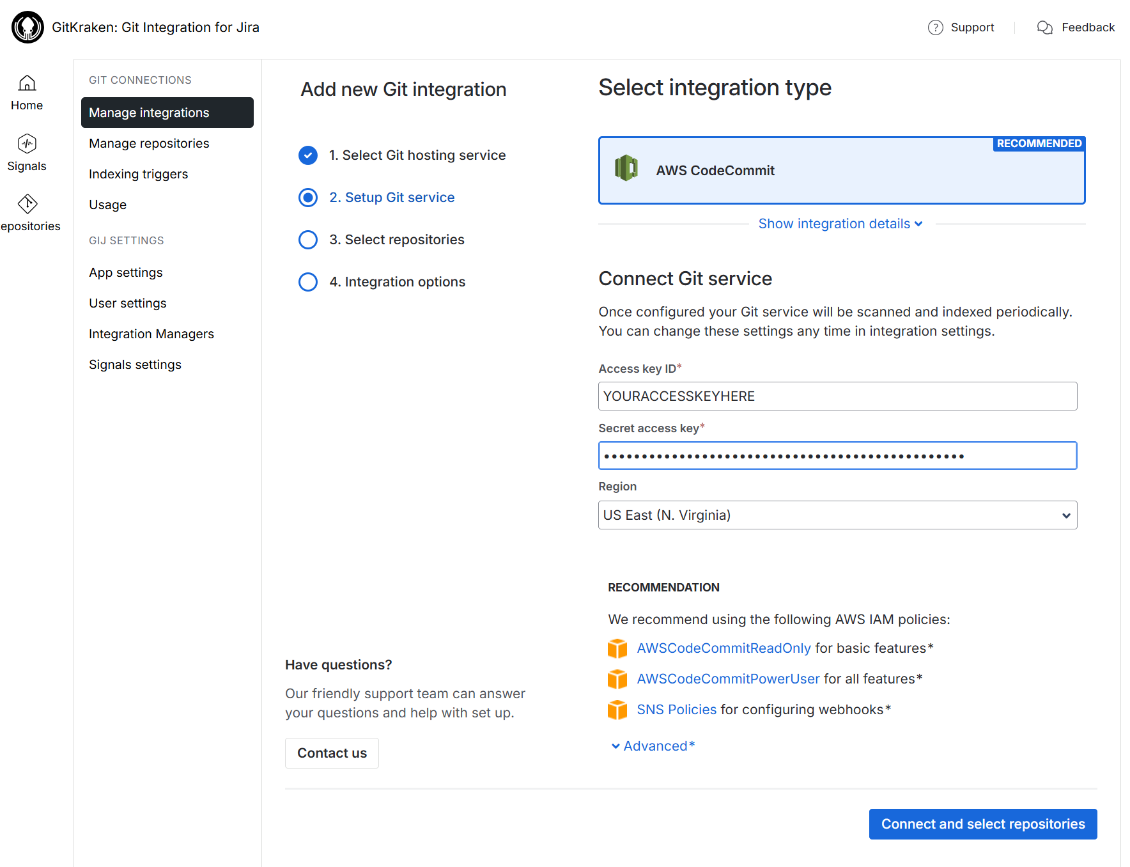Select step 1 Select Git hosting service
The image size is (1130, 867).
(x=308, y=155)
